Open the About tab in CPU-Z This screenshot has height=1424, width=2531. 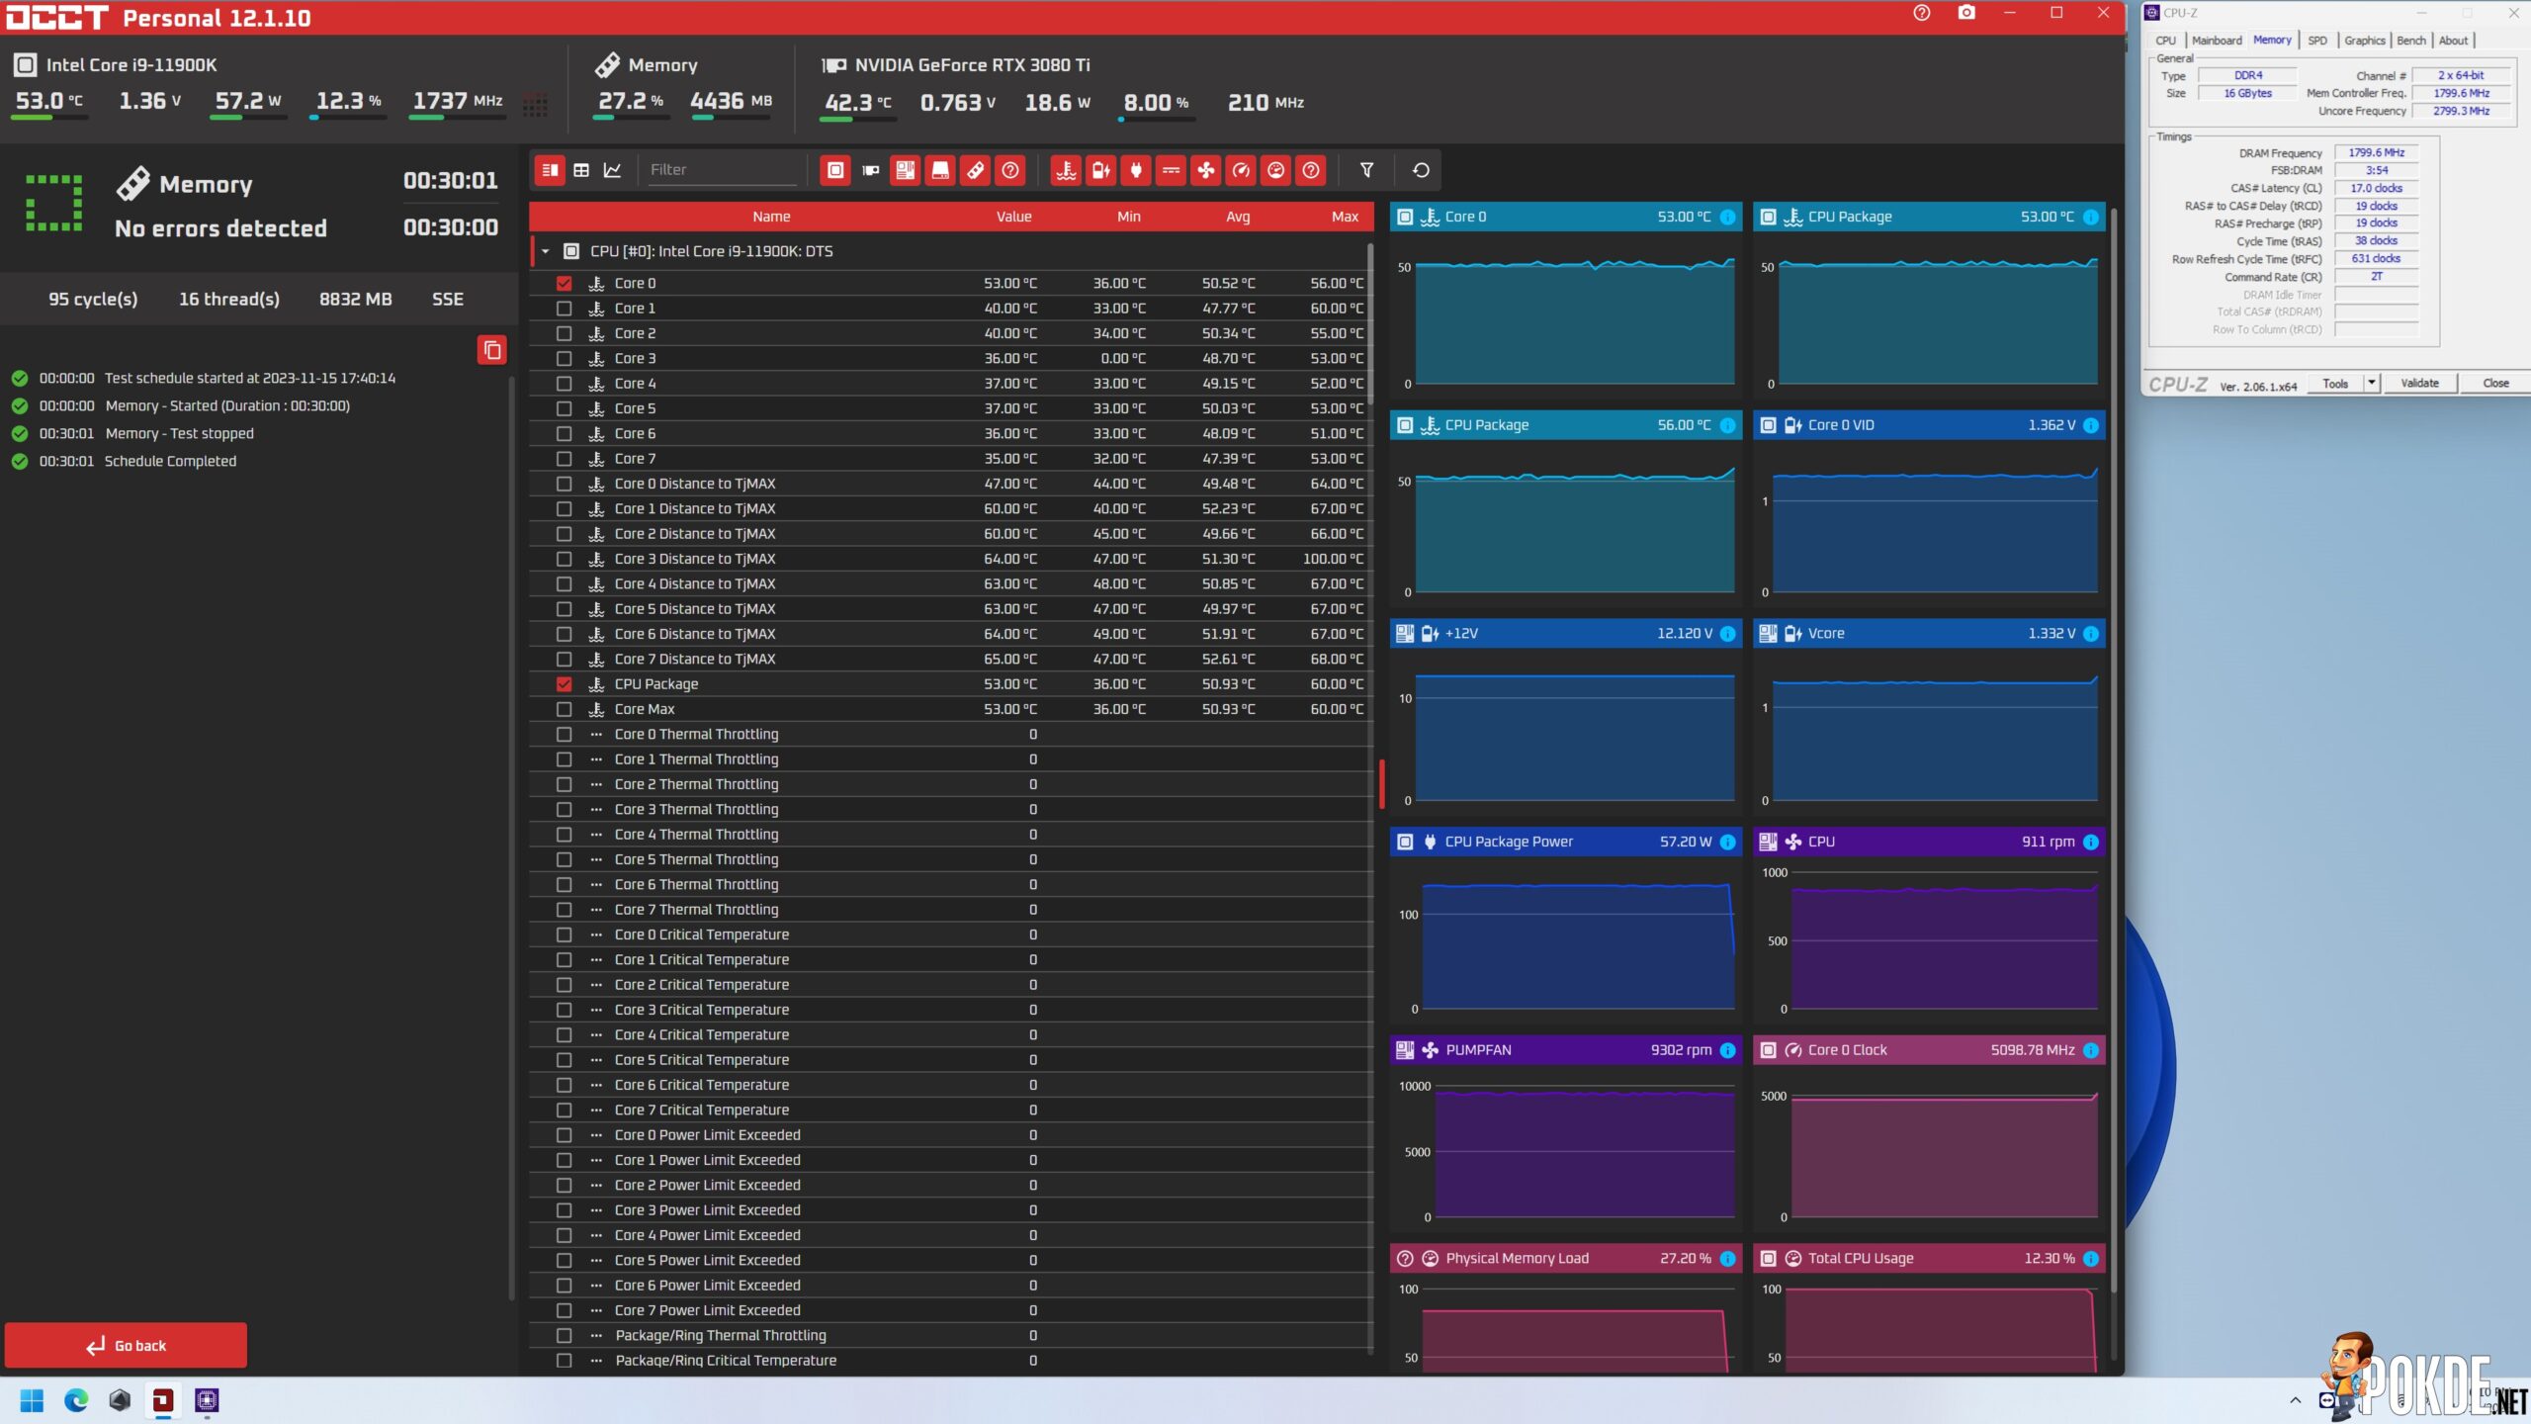tap(2453, 41)
